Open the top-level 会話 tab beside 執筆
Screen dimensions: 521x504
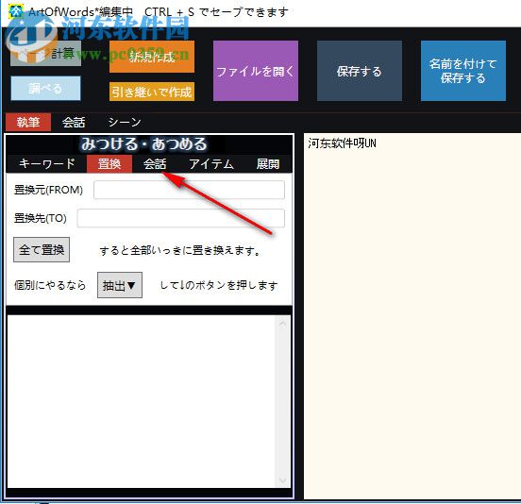tap(74, 122)
